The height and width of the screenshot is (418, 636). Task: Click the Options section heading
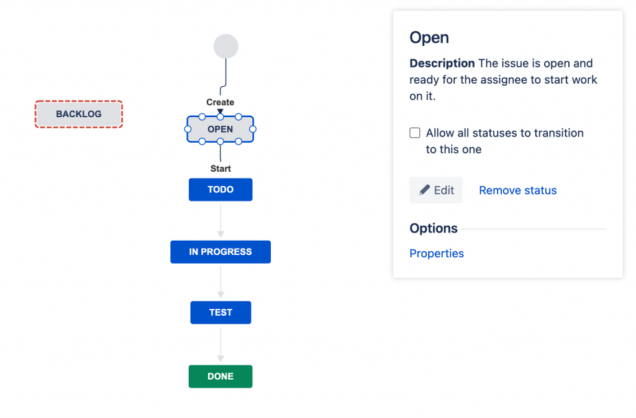point(434,228)
